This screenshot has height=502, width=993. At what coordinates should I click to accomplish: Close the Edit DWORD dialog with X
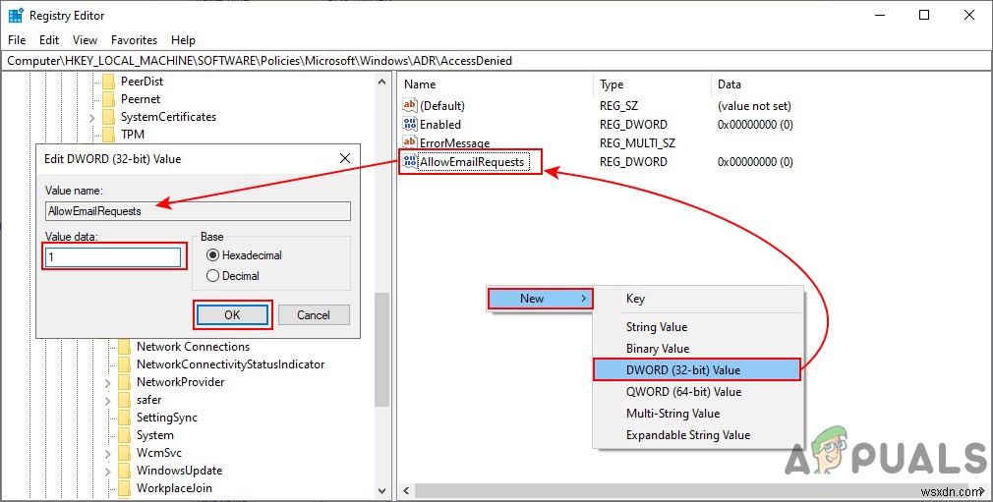click(x=345, y=158)
